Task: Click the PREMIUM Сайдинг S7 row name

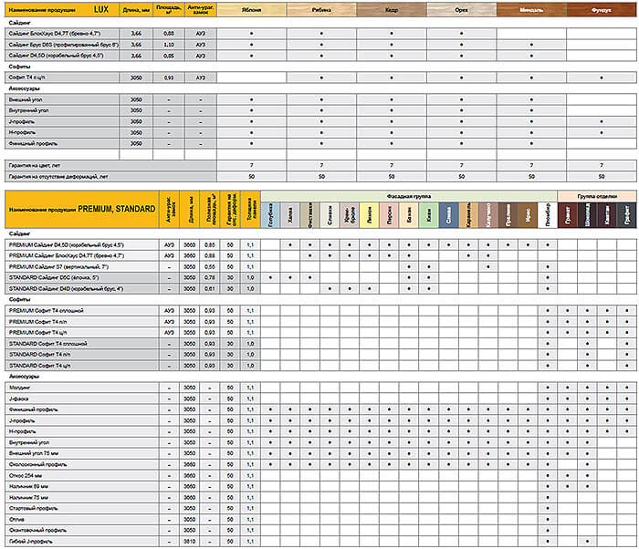Action: click(58, 267)
